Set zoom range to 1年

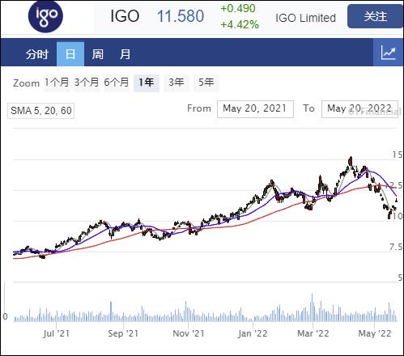147,83
